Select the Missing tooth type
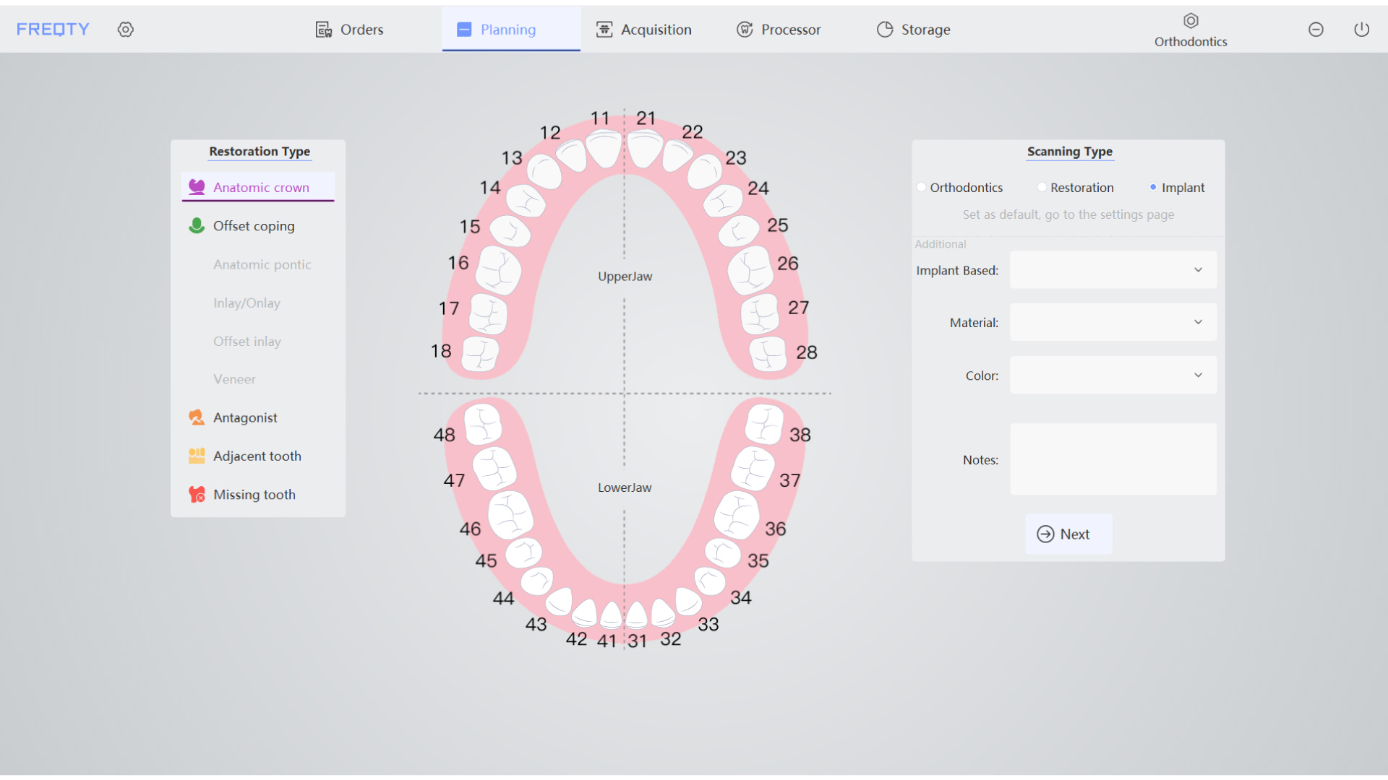The image size is (1388, 780). [x=254, y=493]
